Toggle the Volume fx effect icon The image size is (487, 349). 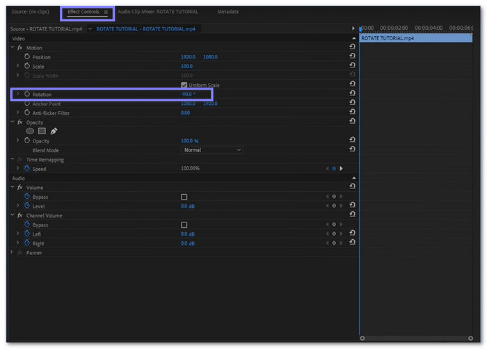(20, 187)
